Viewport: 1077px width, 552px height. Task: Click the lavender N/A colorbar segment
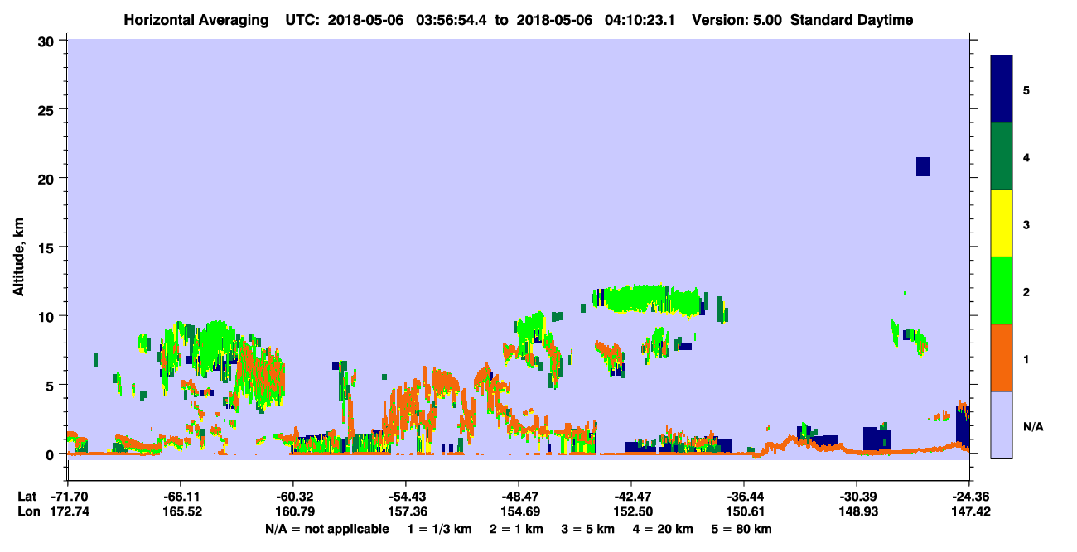pyautogui.click(x=1002, y=425)
